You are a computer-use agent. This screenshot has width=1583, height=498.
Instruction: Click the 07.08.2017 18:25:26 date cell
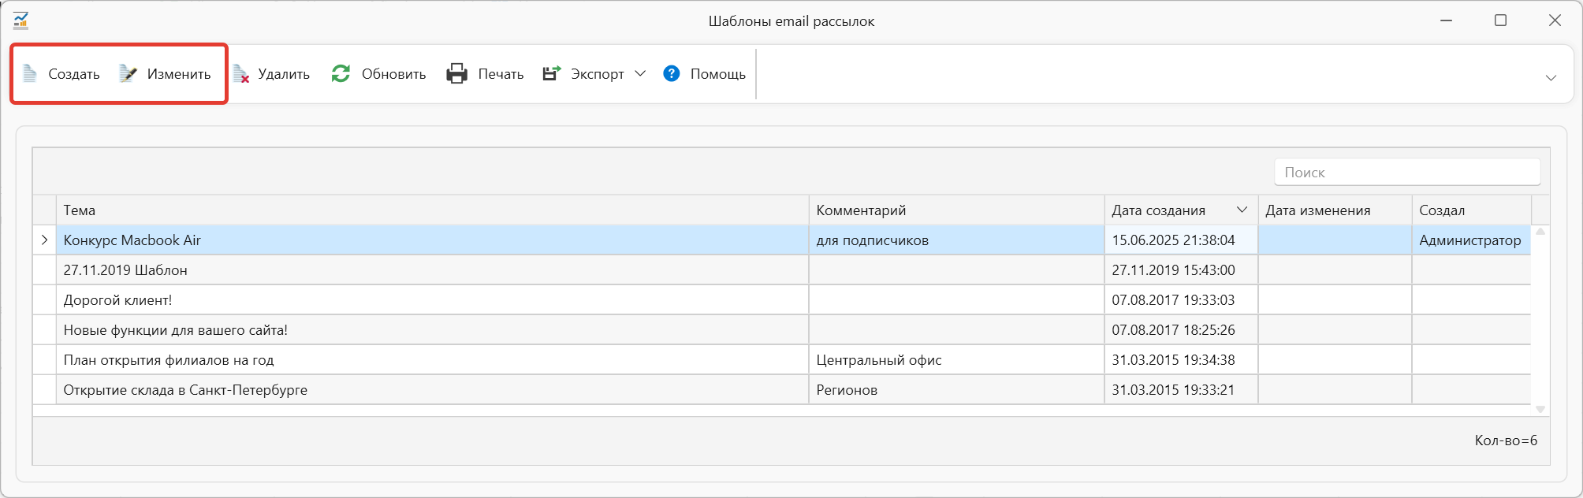pyautogui.click(x=1181, y=330)
